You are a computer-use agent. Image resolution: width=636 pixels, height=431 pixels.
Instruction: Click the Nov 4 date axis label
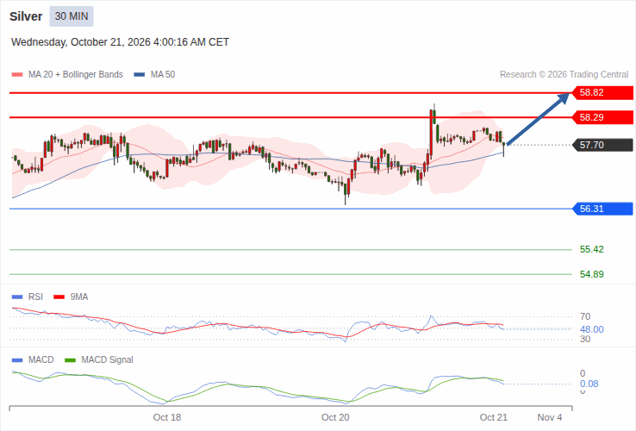(550, 417)
